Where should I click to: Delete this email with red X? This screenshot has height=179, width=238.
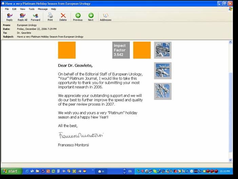(63, 17)
